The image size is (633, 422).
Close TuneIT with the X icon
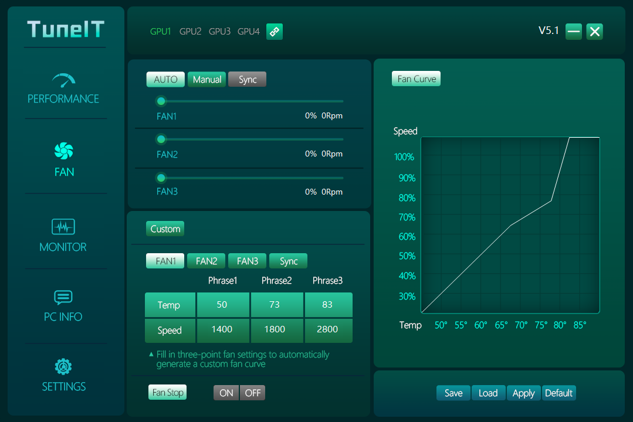pos(595,32)
